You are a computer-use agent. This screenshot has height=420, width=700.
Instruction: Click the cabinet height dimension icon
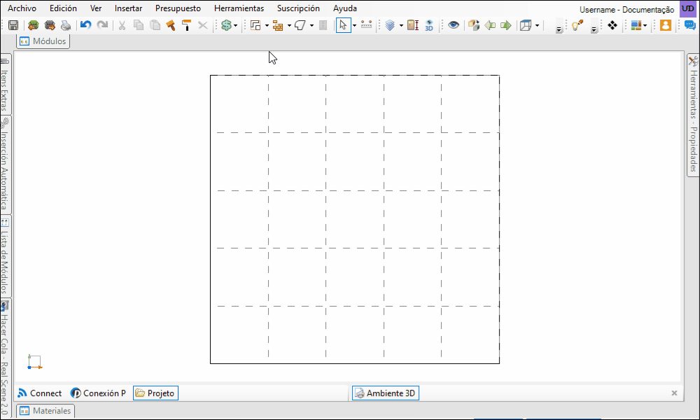click(x=413, y=25)
